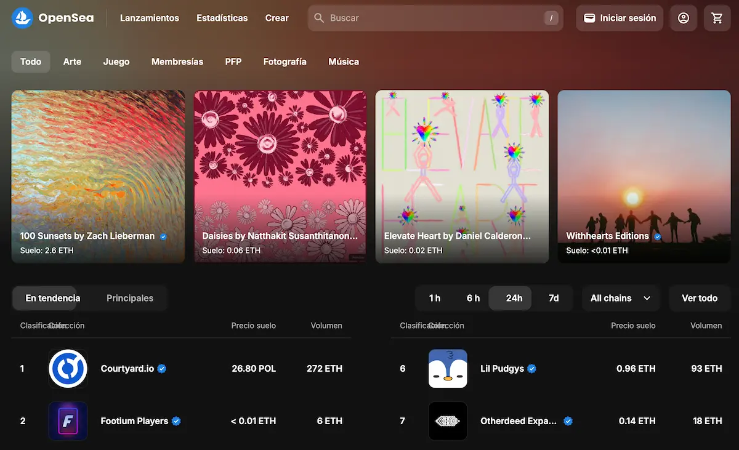Open the 100 Sunsets by Zach Lieberman card
The height and width of the screenshot is (450, 739).
coord(99,177)
